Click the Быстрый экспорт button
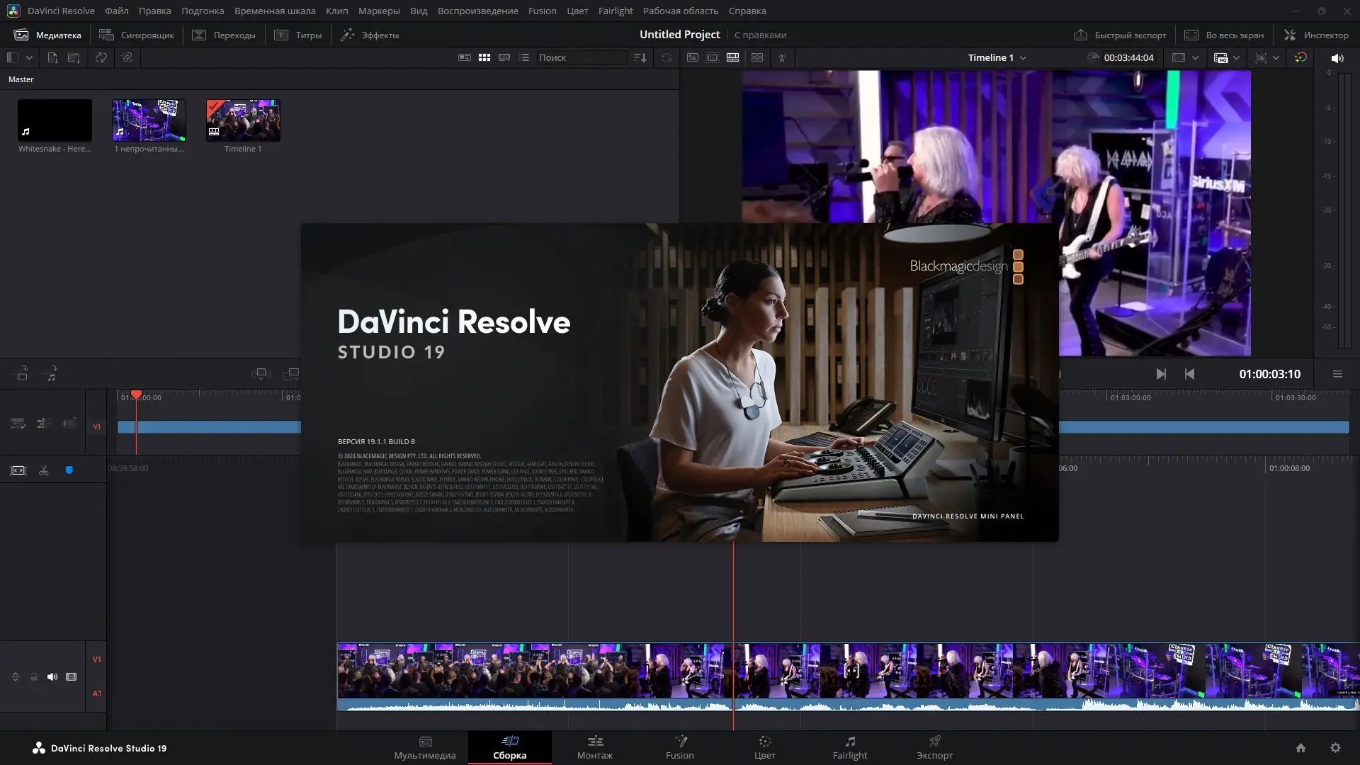The width and height of the screenshot is (1360, 765). click(1120, 35)
